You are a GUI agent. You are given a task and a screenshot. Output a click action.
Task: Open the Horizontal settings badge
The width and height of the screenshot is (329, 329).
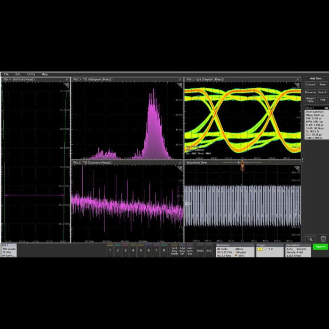[x=234, y=250]
